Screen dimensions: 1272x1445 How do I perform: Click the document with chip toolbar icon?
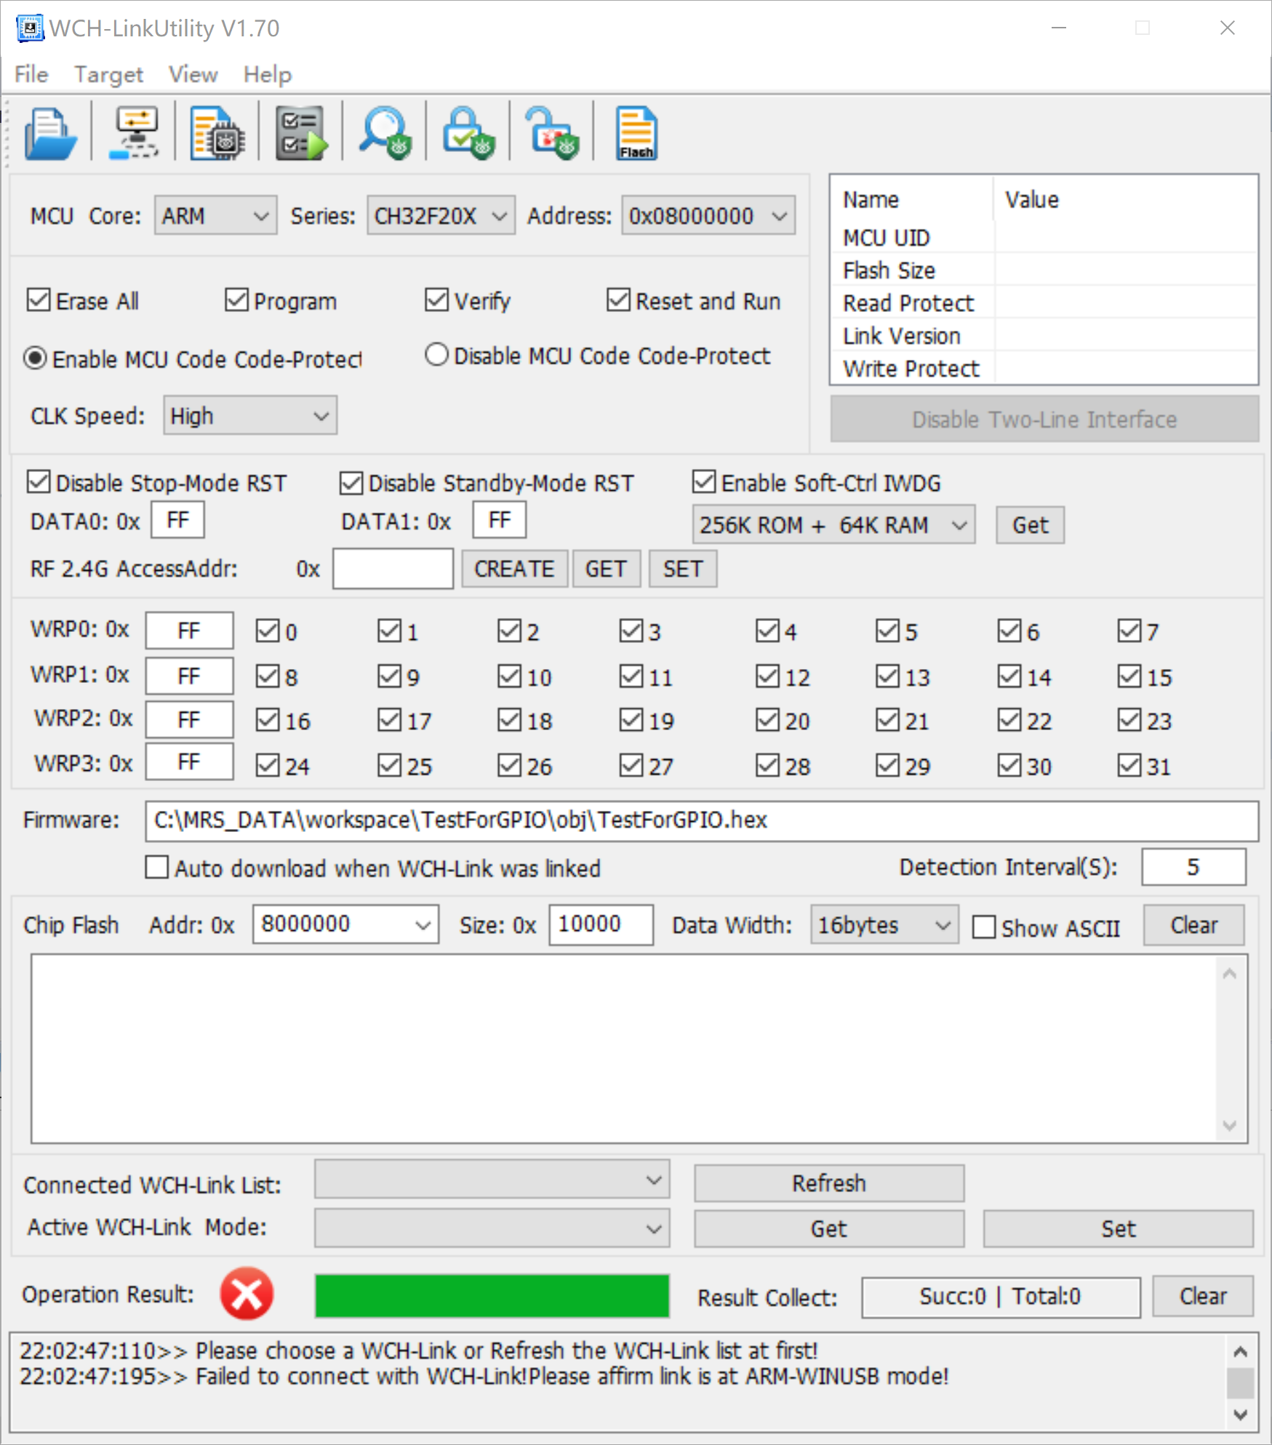tap(217, 133)
